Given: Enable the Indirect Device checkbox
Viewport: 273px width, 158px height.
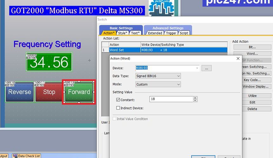Looking at the screenshot, I should click(118, 108).
